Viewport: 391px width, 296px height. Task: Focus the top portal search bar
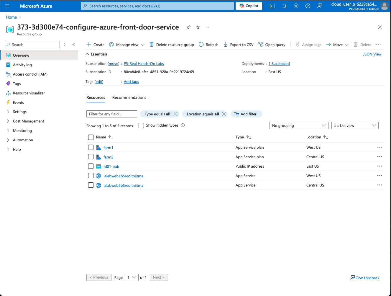[157, 6]
